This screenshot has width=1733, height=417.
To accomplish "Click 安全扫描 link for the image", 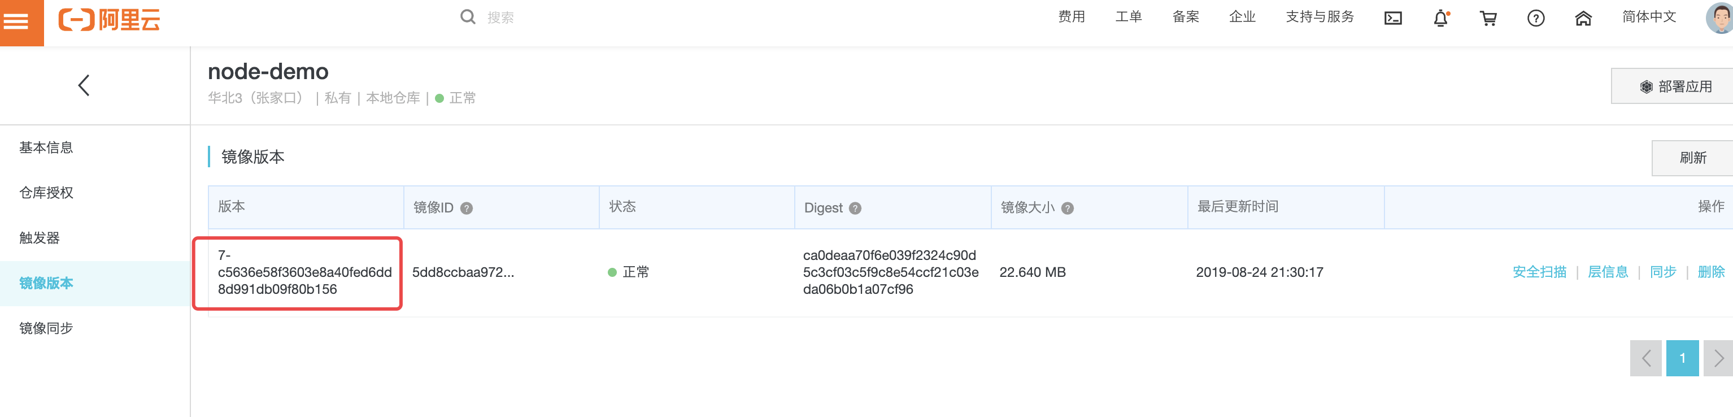I will (1539, 272).
